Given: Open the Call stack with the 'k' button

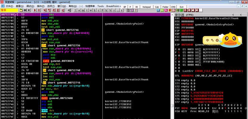Looking at the screenshot, I should 106,10.
